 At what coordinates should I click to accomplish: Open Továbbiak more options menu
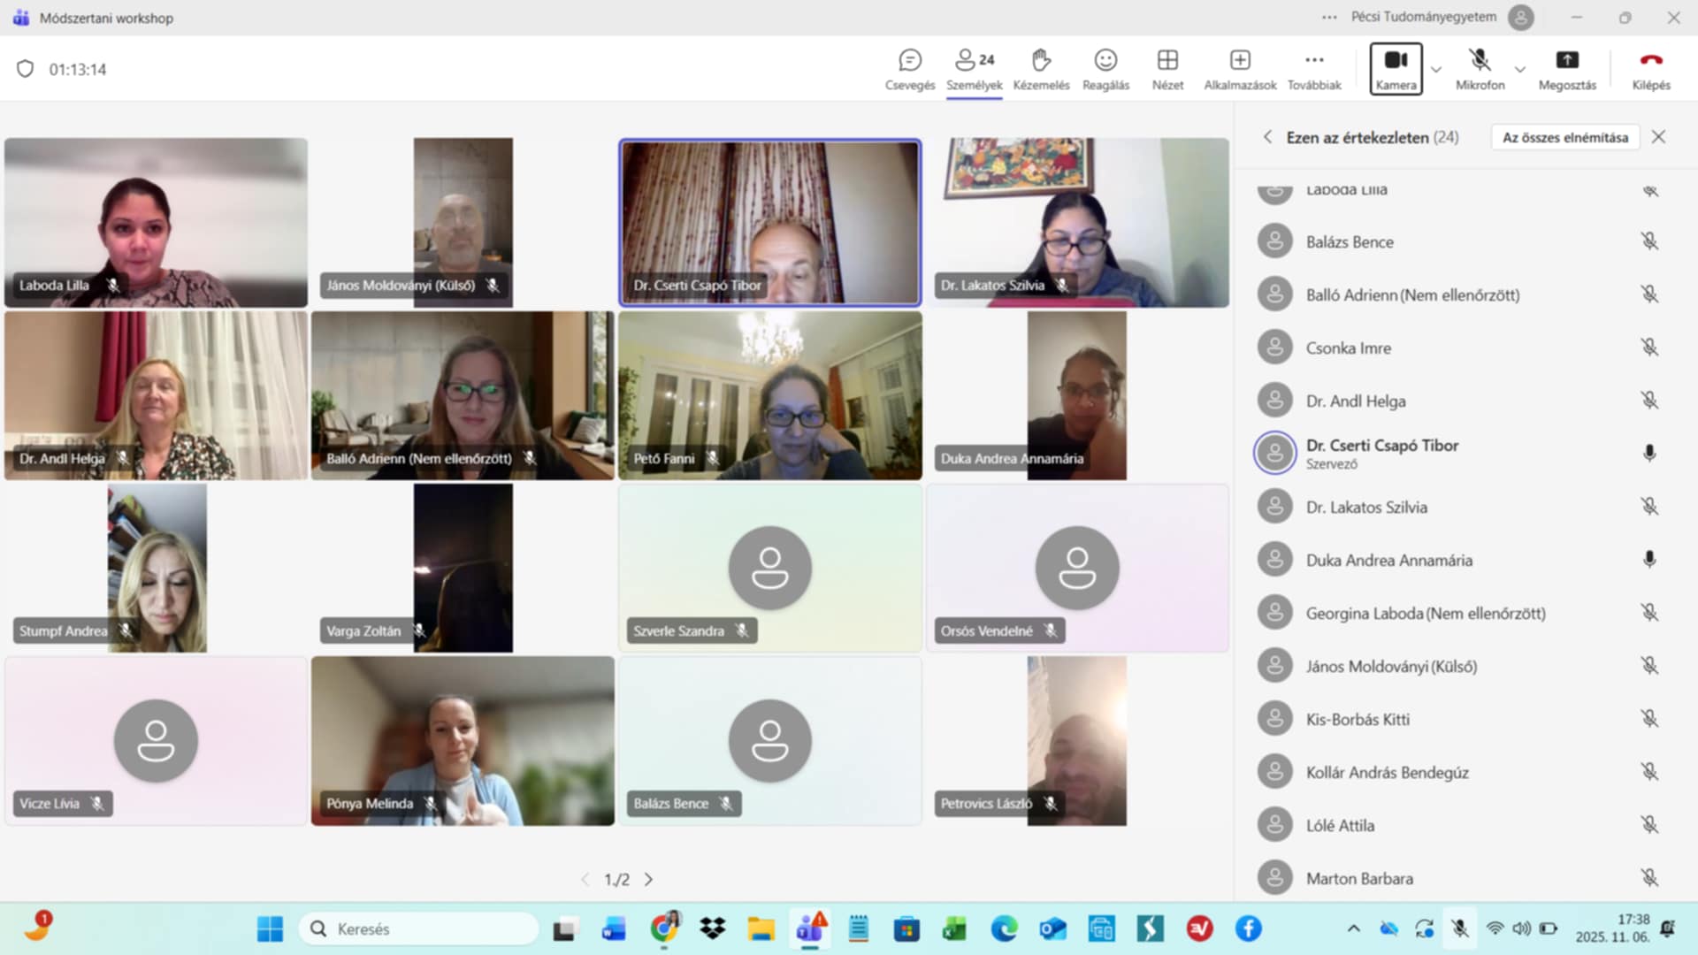[x=1314, y=68]
